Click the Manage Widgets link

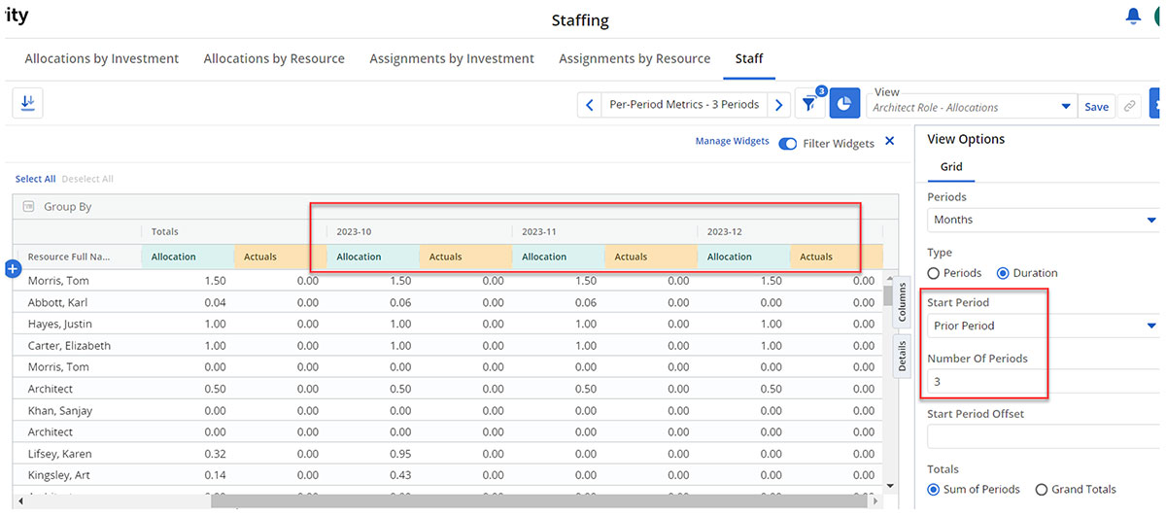[732, 142]
